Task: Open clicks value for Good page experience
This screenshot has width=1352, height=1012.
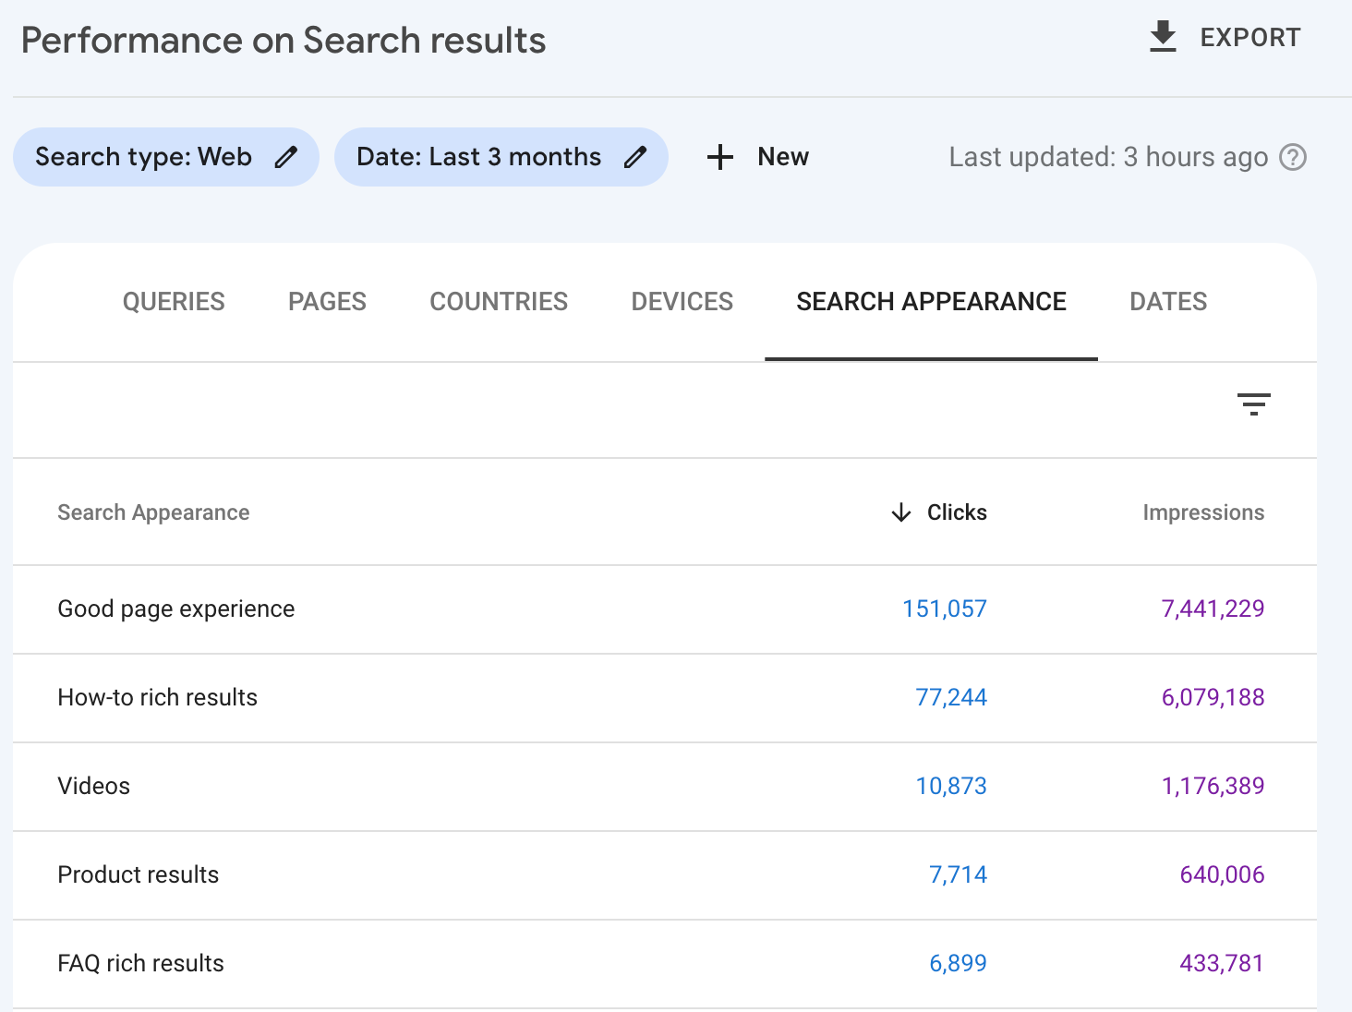Action: (944, 608)
